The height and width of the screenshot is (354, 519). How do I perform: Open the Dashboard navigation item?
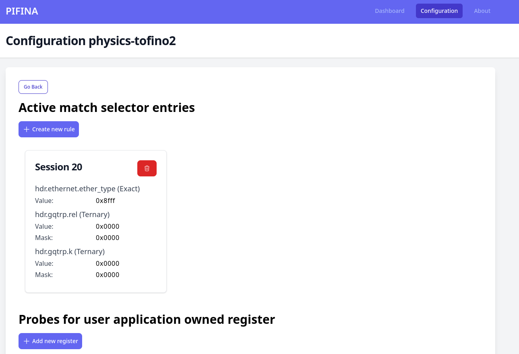(x=389, y=11)
